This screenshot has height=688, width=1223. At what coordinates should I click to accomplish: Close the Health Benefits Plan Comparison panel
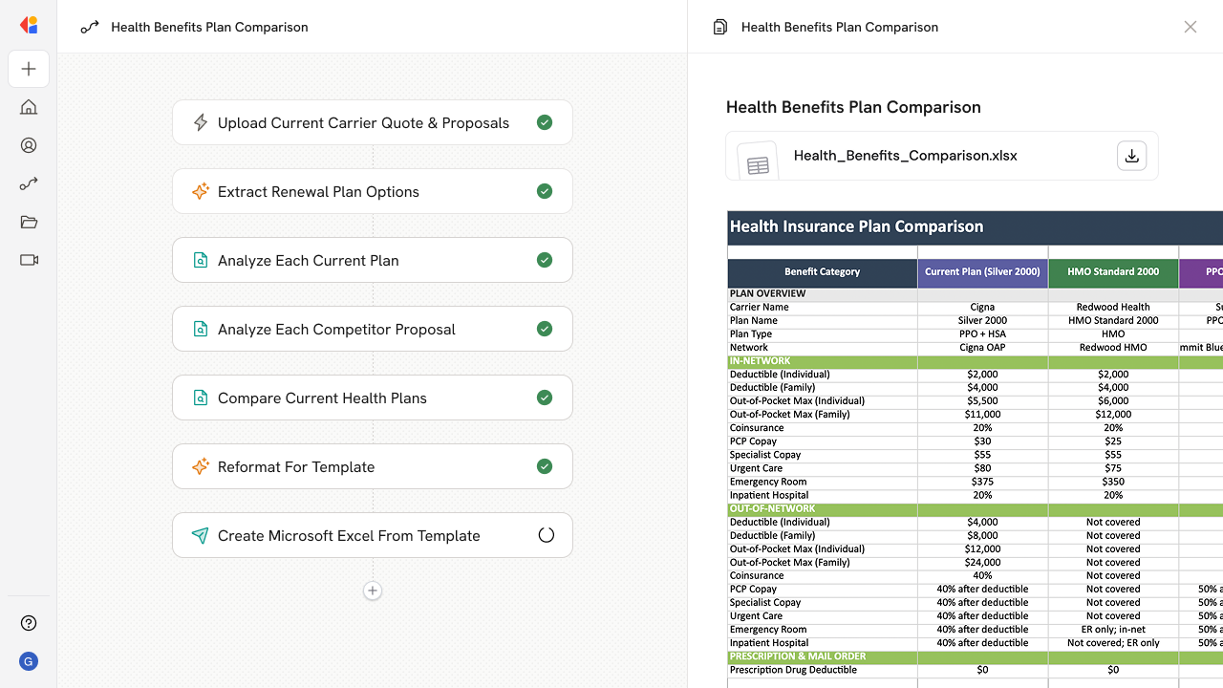coord(1190,27)
